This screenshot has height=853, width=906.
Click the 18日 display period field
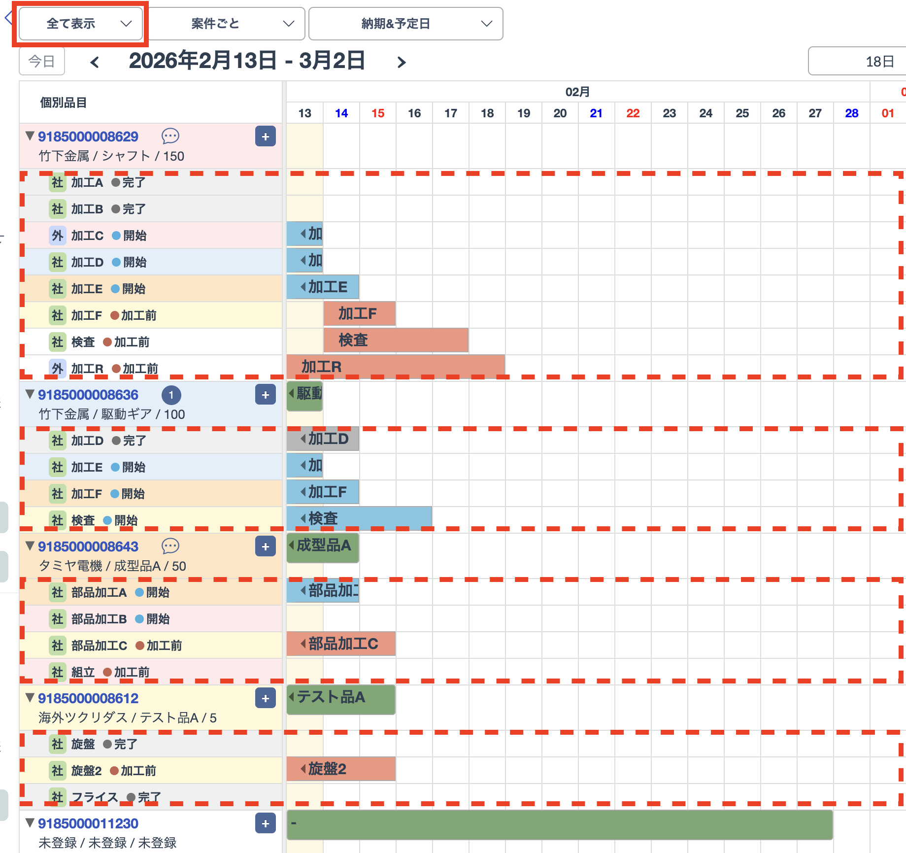[x=857, y=62]
